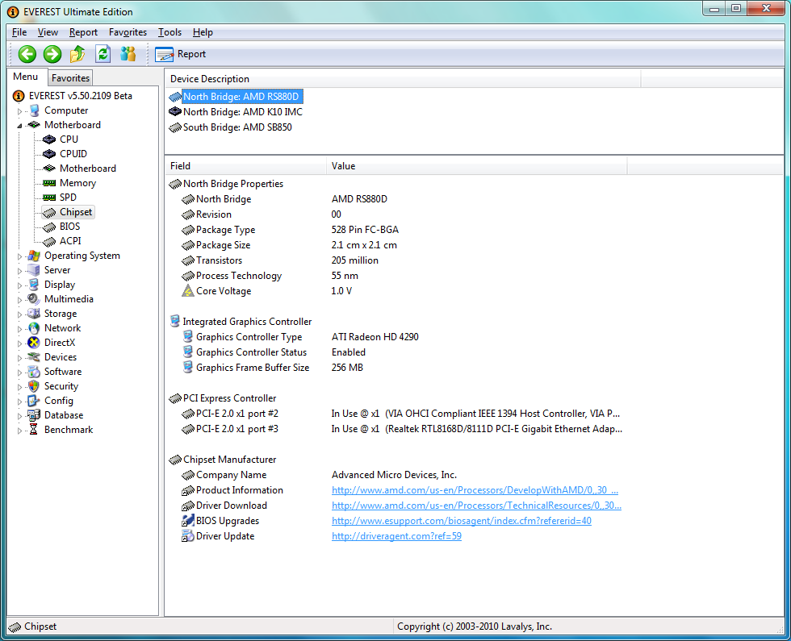791x641 pixels.
Task: Select North Bridge: AMD K10 IMC device
Action: [243, 112]
